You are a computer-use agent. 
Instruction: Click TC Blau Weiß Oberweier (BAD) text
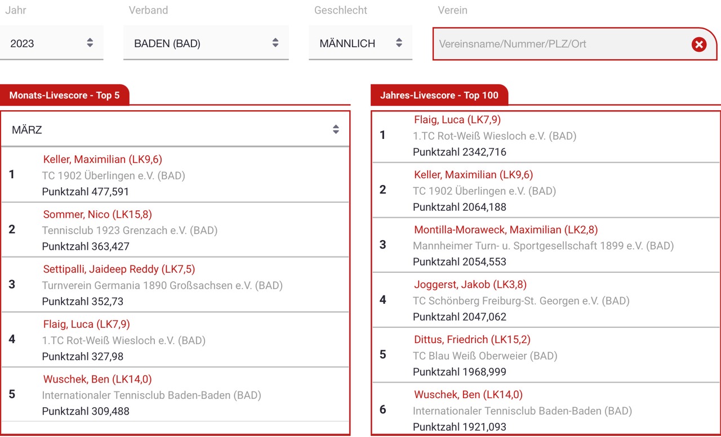pos(485,355)
